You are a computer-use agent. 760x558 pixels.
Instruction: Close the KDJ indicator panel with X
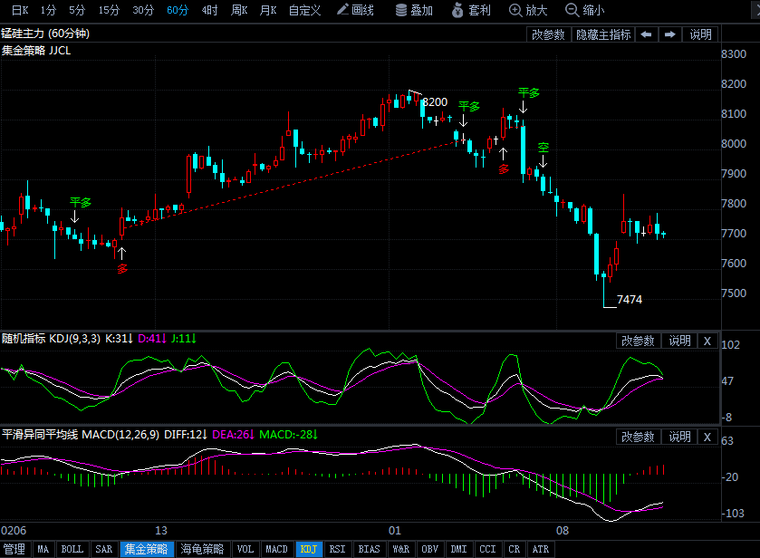click(707, 341)
